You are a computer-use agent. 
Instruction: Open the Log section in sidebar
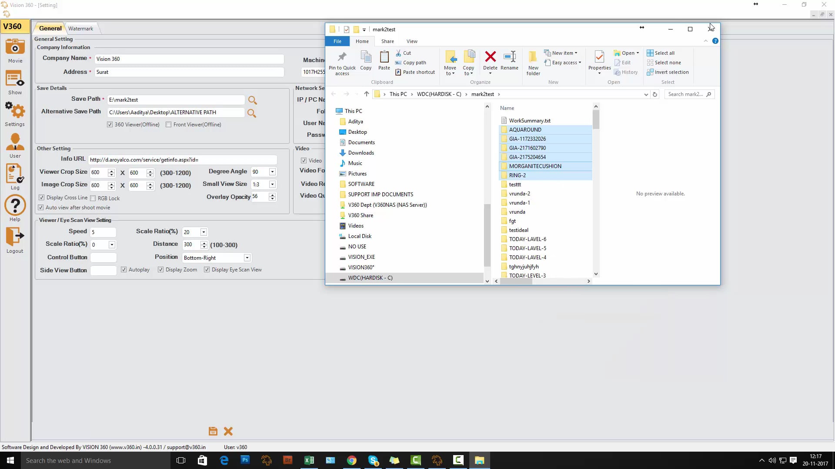tap(15, 177)
